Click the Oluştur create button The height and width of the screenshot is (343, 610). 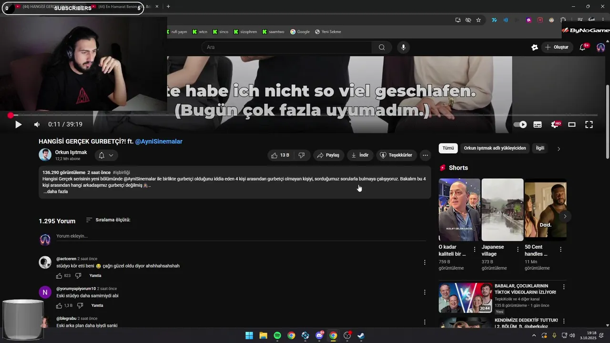pos(557,47)
